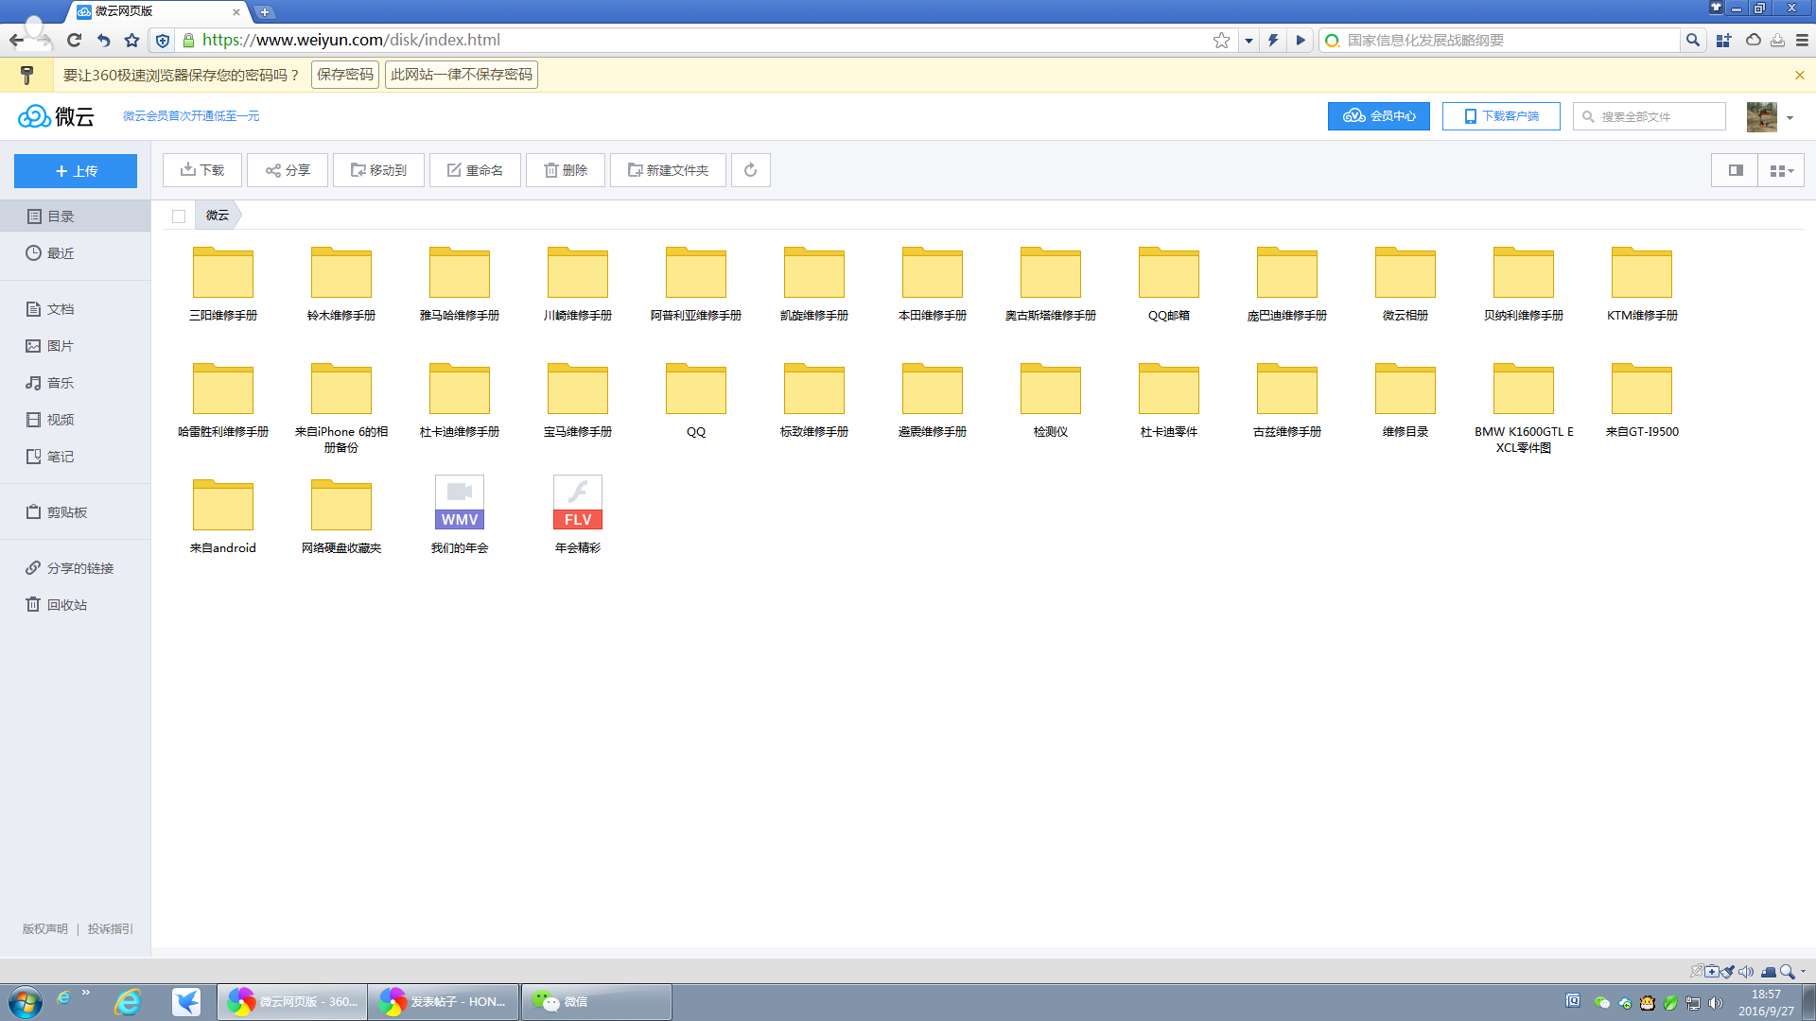Screen dimensions: 1816x1021
Task: Select the WMV file 我们的年会
Action: click(460, 514)
